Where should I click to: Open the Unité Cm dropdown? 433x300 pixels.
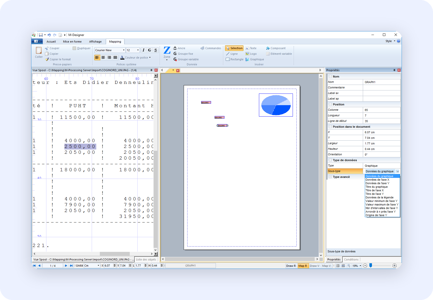coord(98,266)
